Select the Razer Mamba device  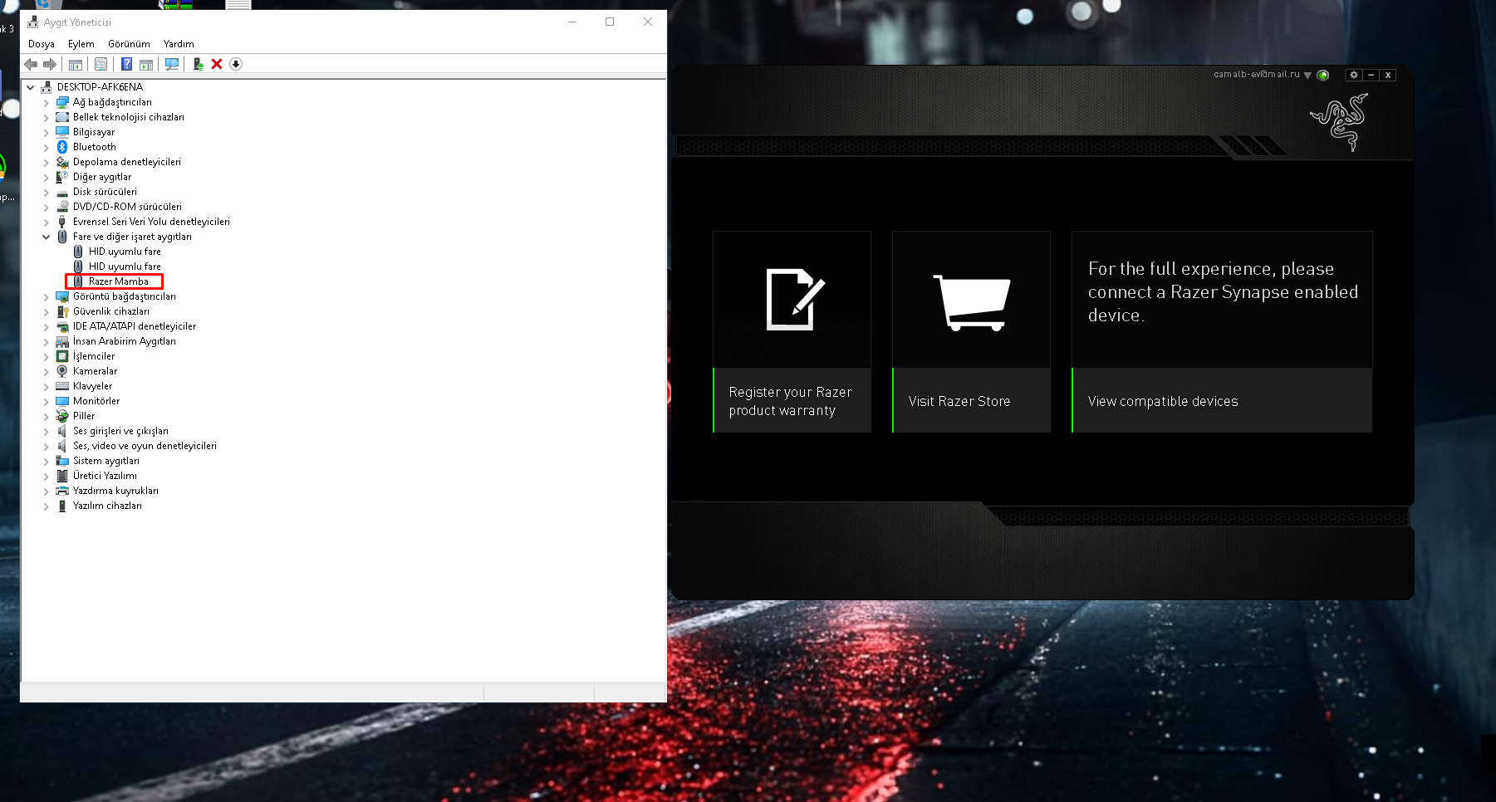pos(119,281)
